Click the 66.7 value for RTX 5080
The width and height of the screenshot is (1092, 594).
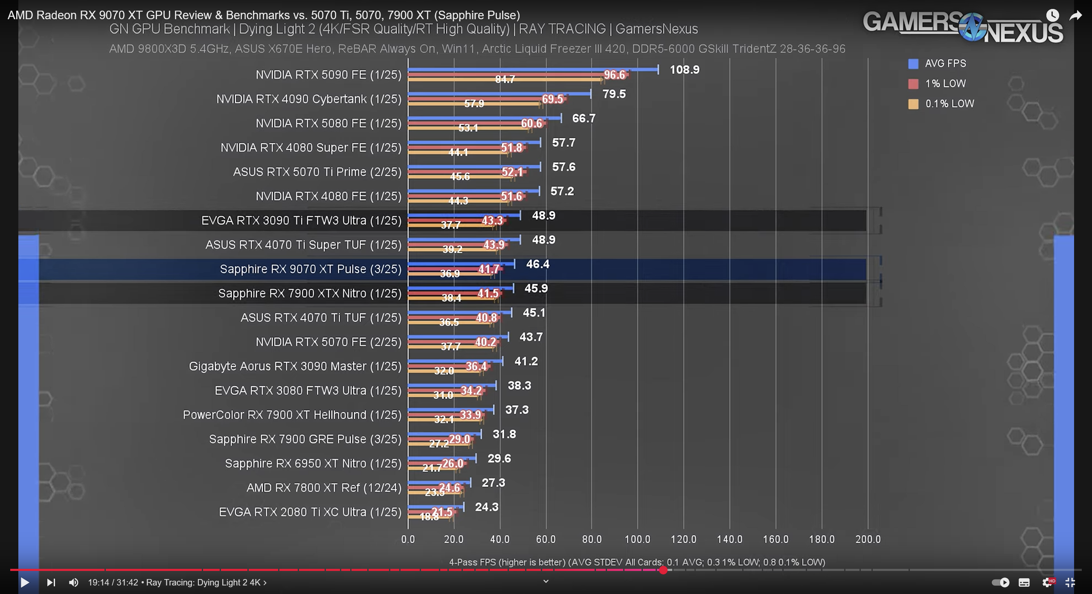point(584,118)
